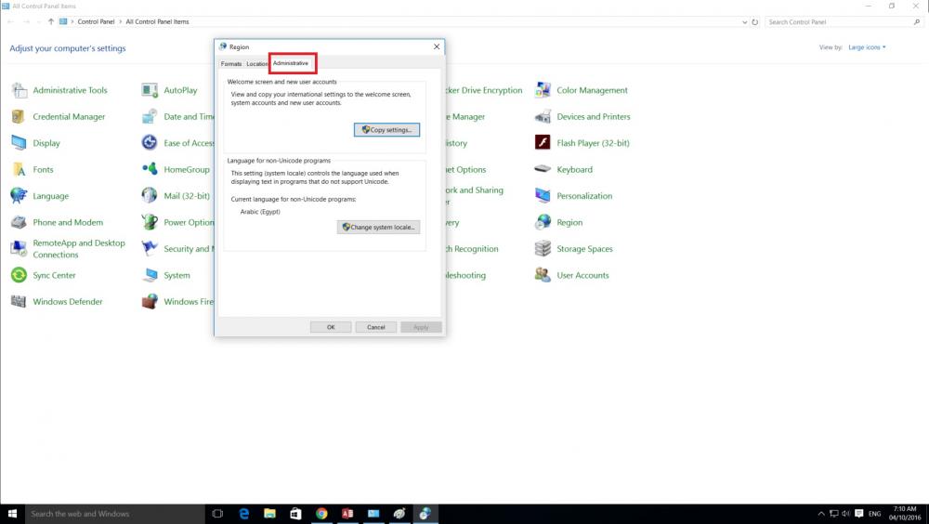Open Date and Time icon
929x524 pixels.
click(150, 117)
